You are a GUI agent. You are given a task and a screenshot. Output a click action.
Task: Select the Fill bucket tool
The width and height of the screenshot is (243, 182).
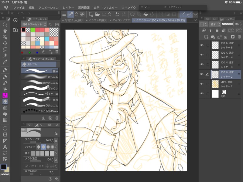tap(5, 114)
